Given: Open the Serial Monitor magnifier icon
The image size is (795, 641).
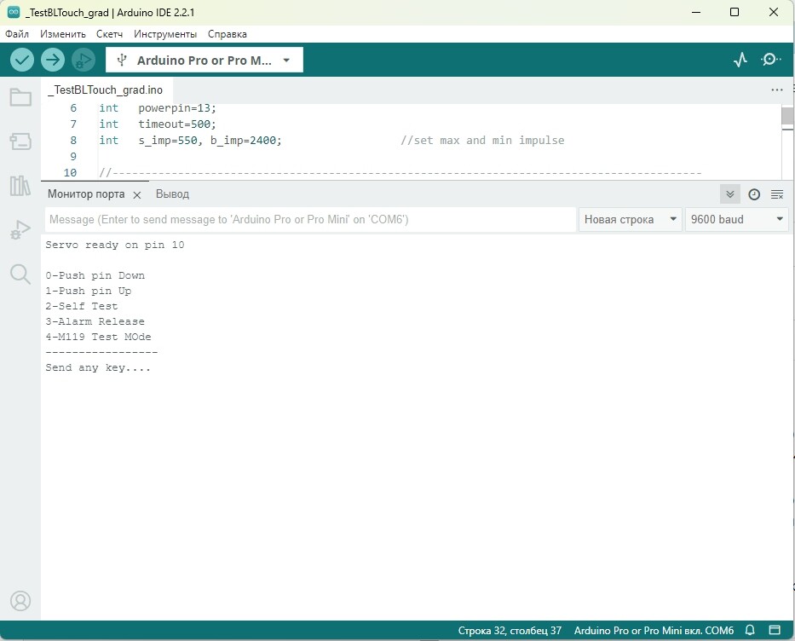Looking at the screenshot, I should point(770,60).
